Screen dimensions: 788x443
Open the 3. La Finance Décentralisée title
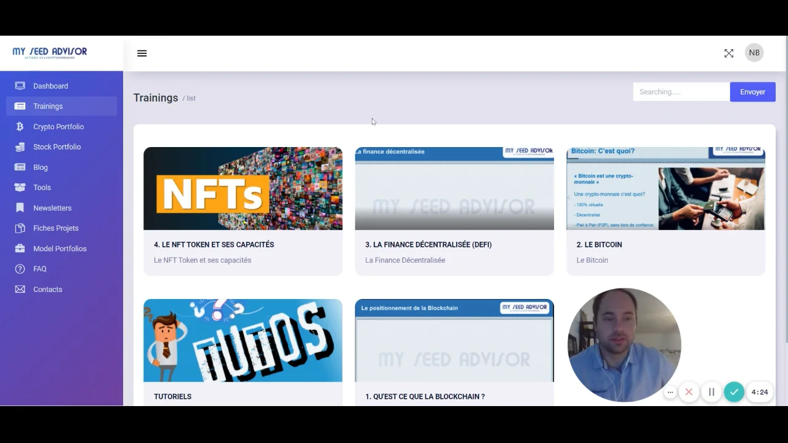[428, 244]
